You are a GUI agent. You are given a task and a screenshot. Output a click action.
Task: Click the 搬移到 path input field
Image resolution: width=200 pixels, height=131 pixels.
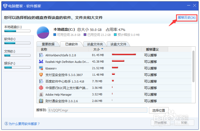tap(98, 110)
